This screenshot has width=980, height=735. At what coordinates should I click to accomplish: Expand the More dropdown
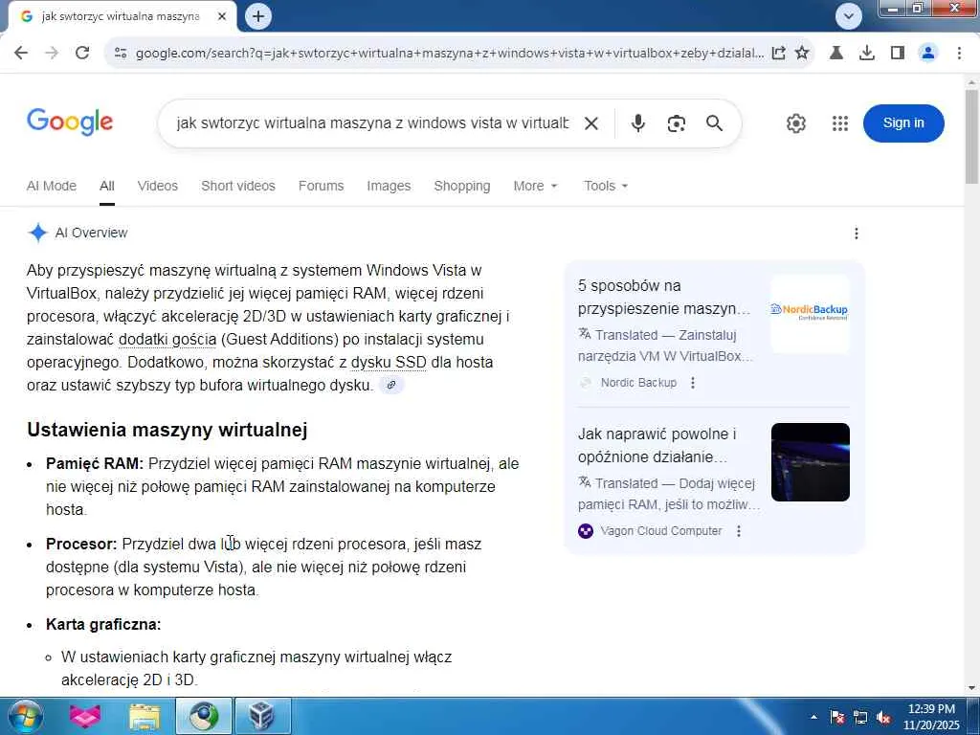535,186
